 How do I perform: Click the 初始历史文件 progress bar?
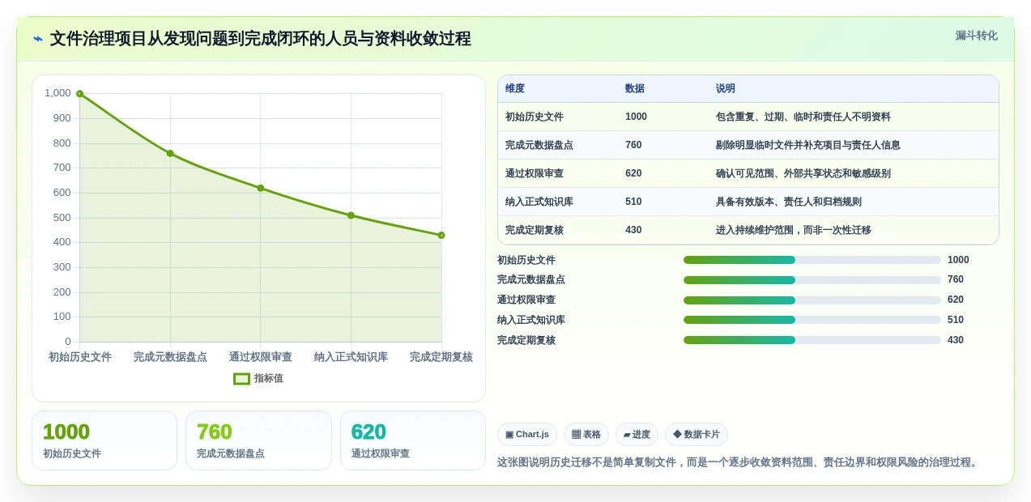[812, 260]
